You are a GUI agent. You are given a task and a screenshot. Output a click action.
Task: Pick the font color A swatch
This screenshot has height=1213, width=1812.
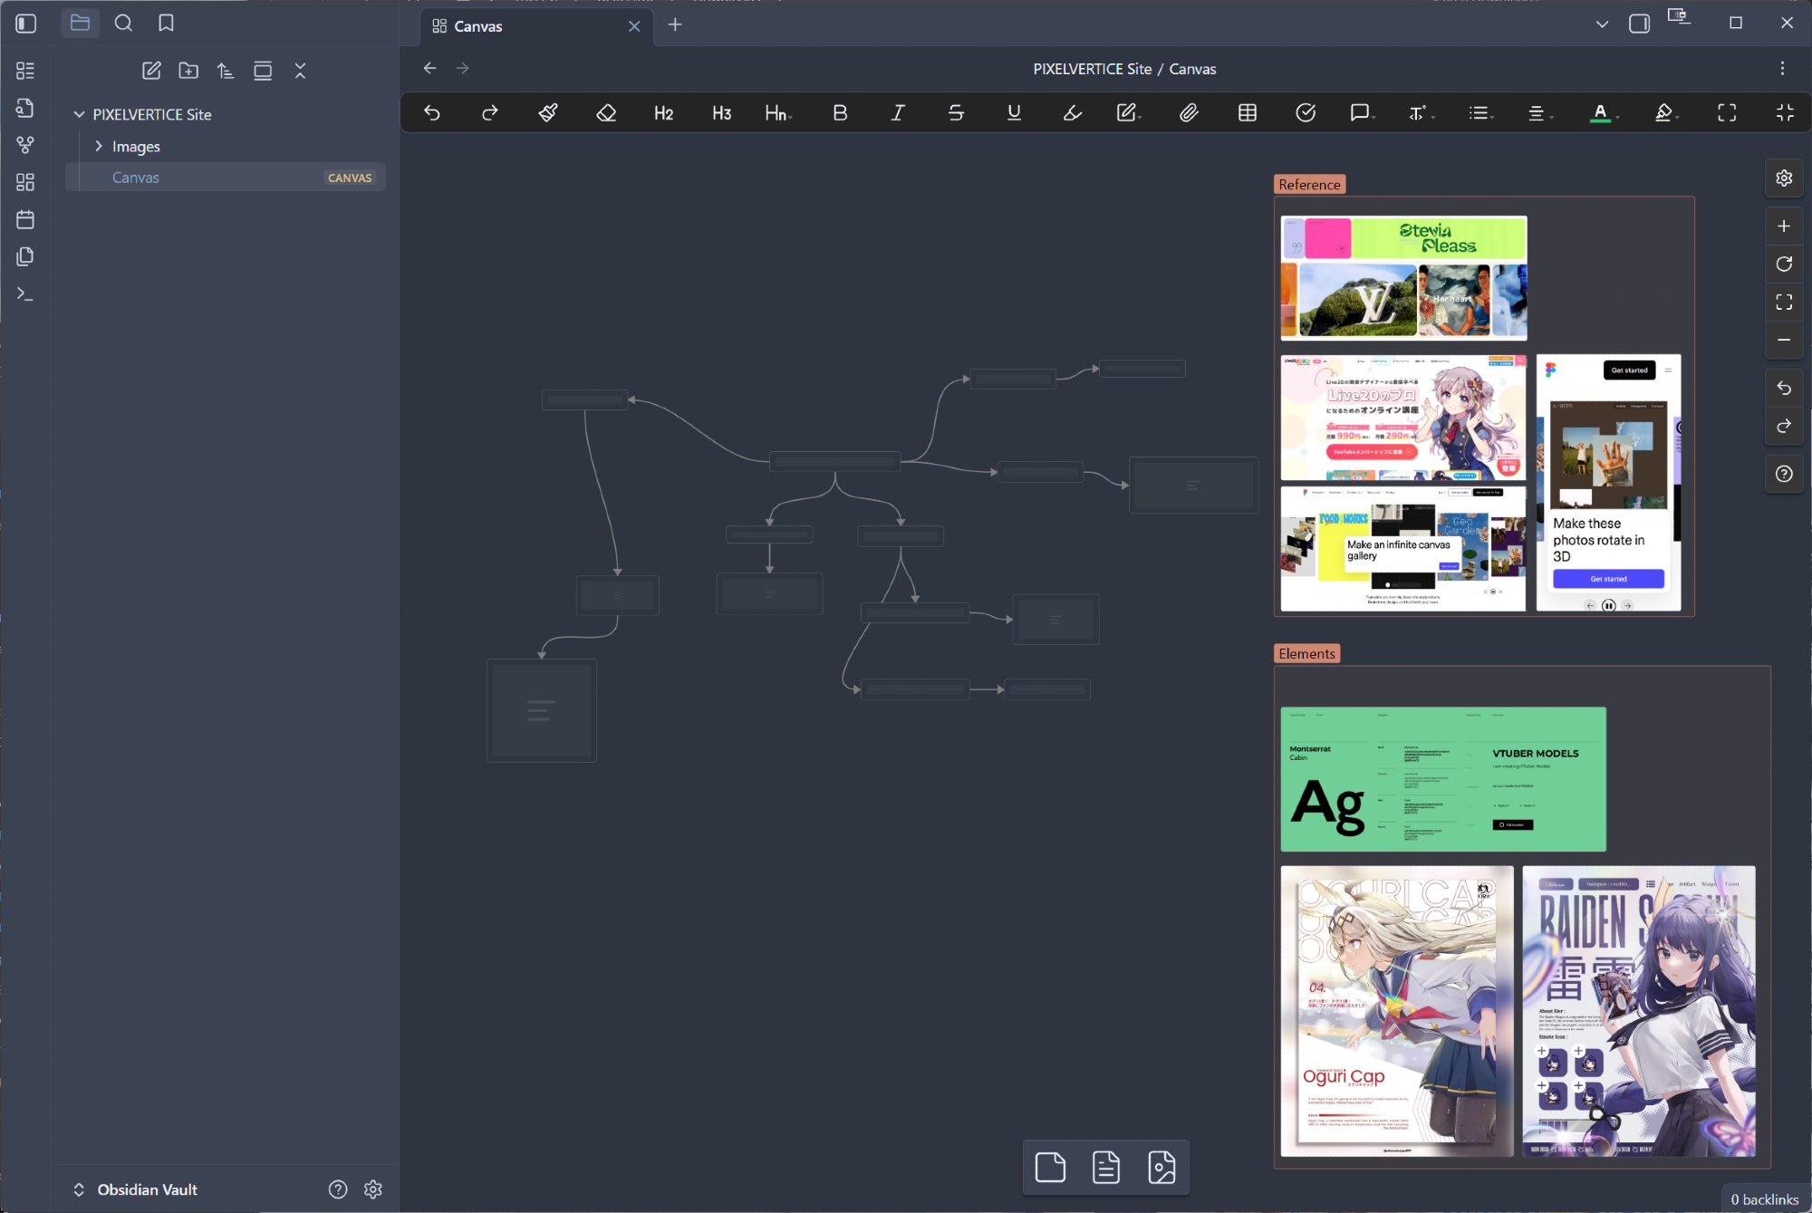click(1600, 112)
